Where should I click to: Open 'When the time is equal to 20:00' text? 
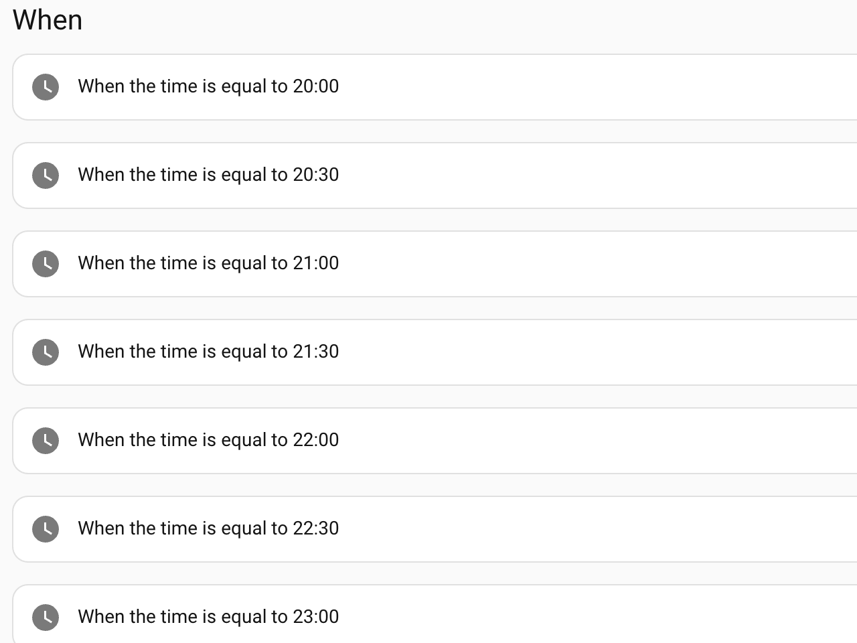208,86
